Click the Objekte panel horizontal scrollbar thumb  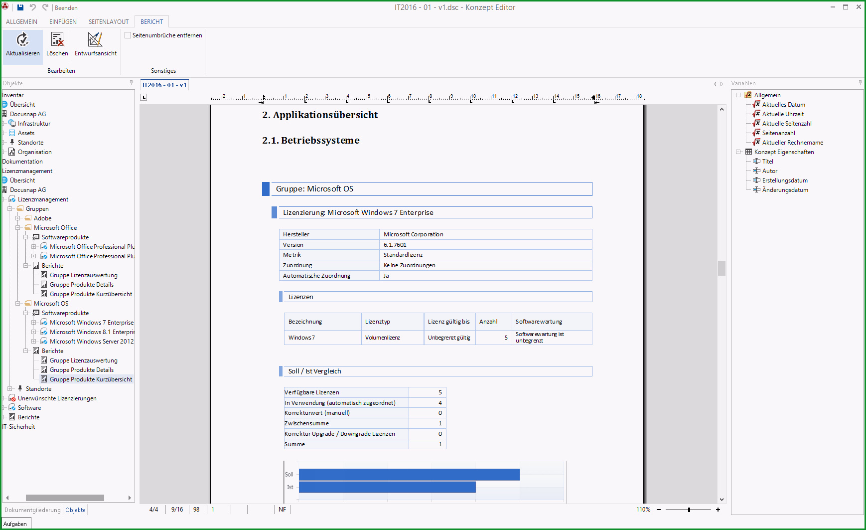click(65, 498)
